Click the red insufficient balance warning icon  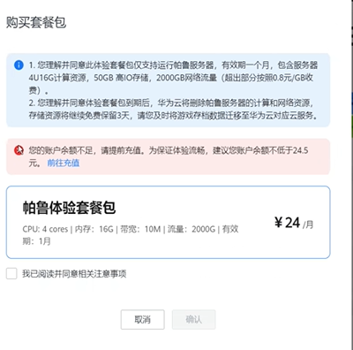click(x=19, y=150)
